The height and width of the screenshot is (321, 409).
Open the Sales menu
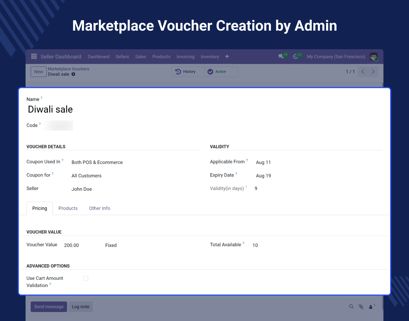[141, 57]
